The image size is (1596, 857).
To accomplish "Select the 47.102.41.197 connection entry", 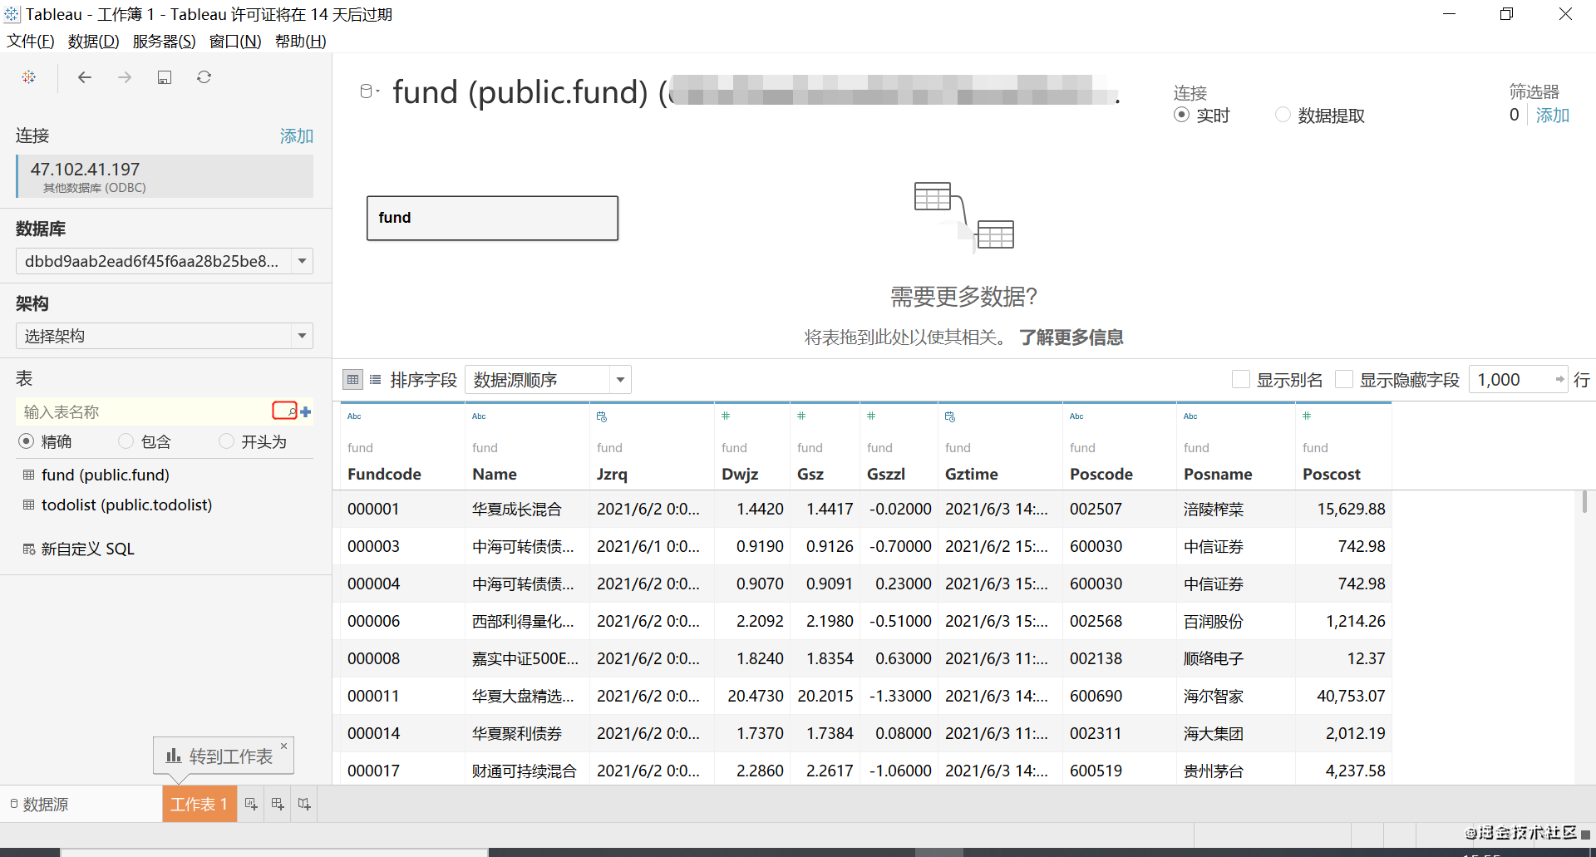I will click(x=165, y=176).
